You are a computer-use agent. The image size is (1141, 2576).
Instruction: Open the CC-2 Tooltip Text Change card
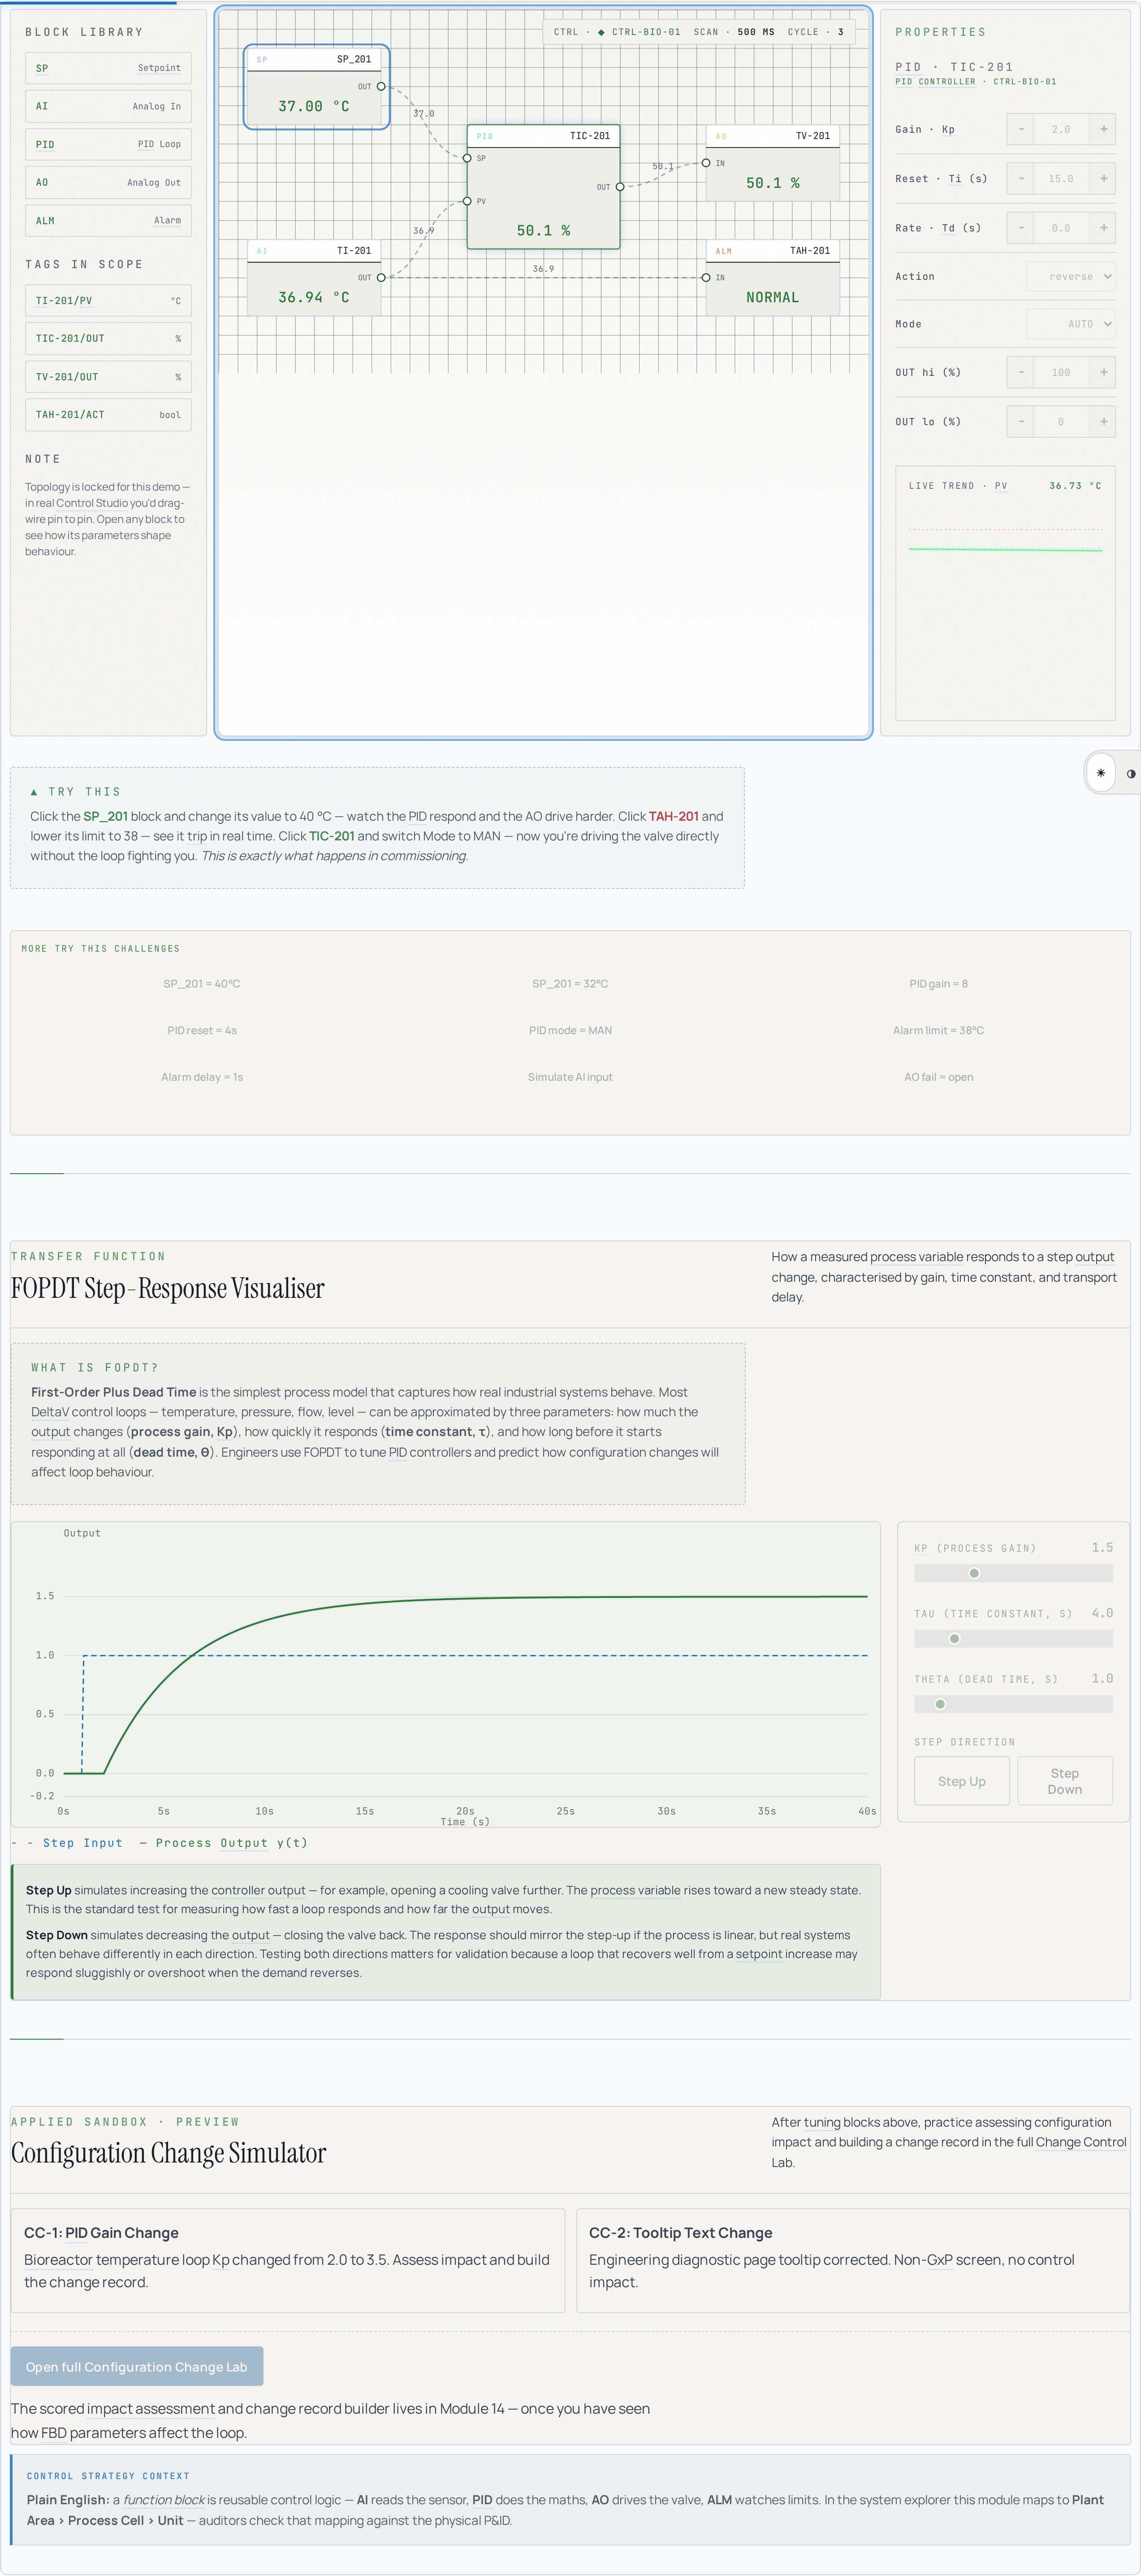tap(853, 2260)
